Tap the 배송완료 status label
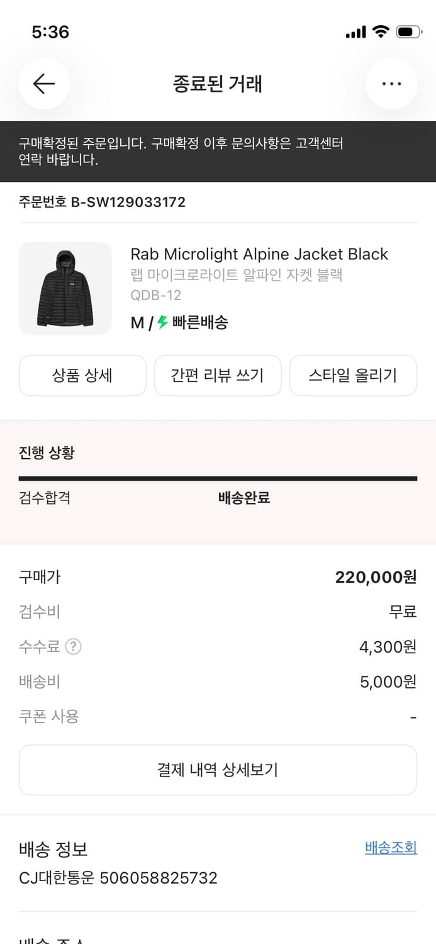The width and height of the screenshot is (436, 944). (245, 498)
